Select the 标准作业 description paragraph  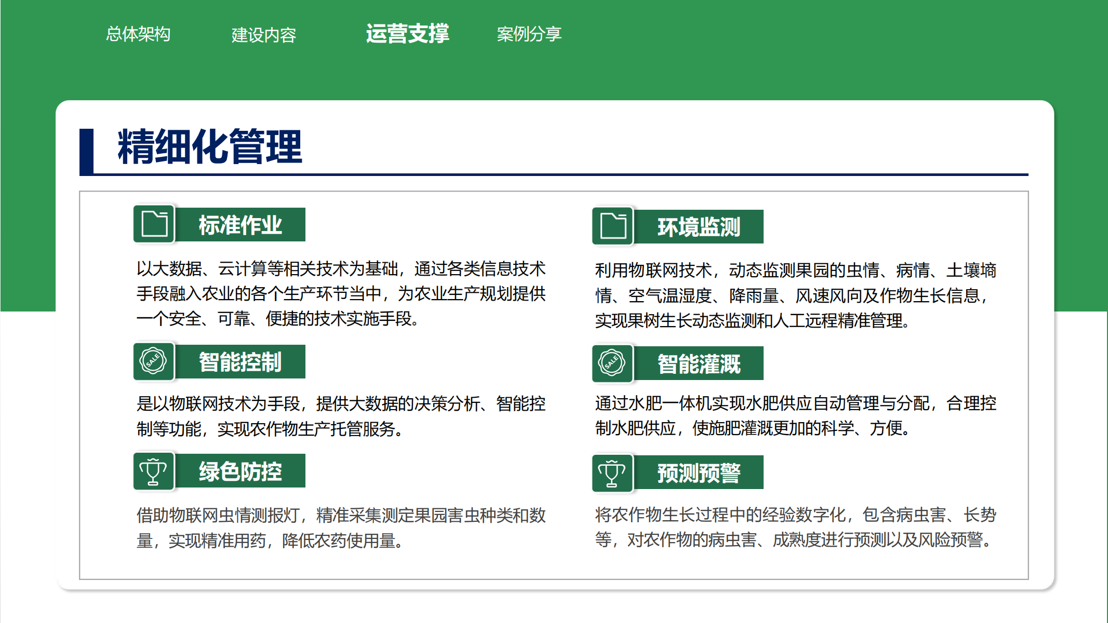[341, 294]
